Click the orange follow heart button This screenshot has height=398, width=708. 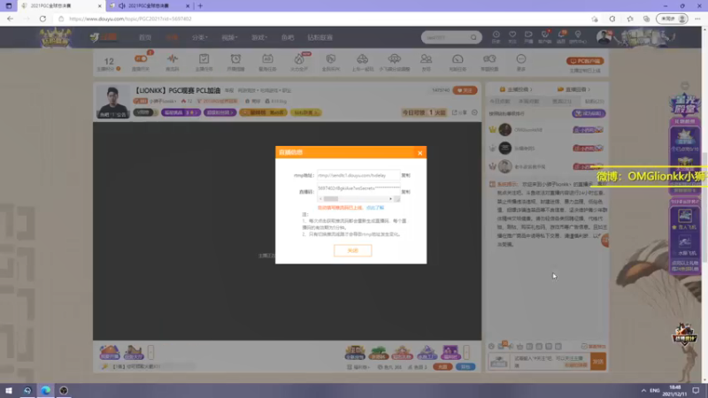click(465, 90)
